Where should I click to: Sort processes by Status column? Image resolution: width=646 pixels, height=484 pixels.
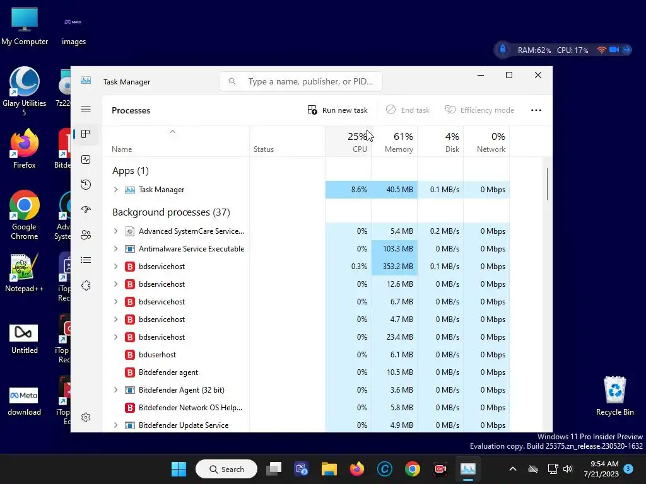pos(287,142)
